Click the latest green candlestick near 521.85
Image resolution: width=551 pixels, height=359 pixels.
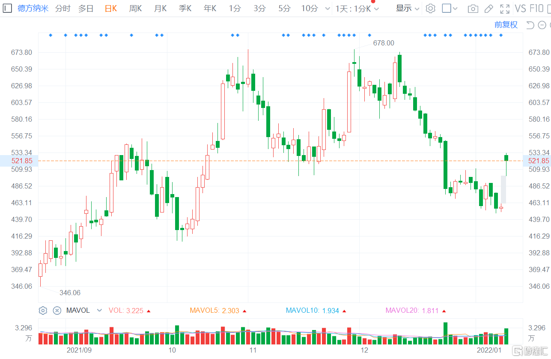[x=506, y=158]
